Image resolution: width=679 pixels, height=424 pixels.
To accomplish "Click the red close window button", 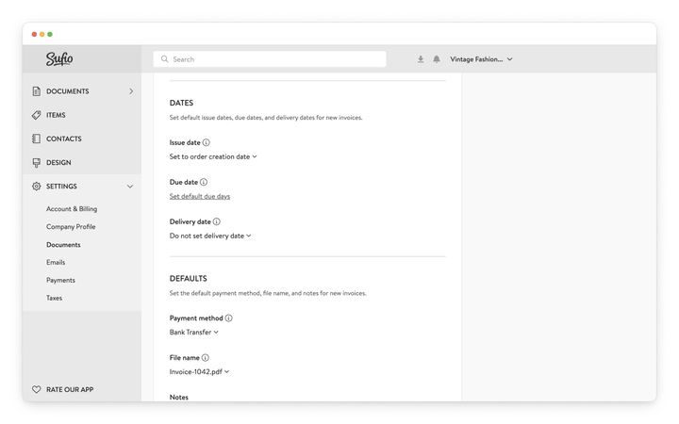I will (x=34, y=34).
